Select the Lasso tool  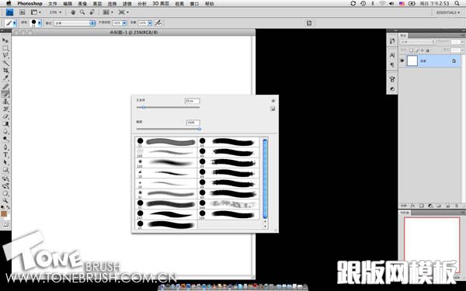[x=5, y=55]
